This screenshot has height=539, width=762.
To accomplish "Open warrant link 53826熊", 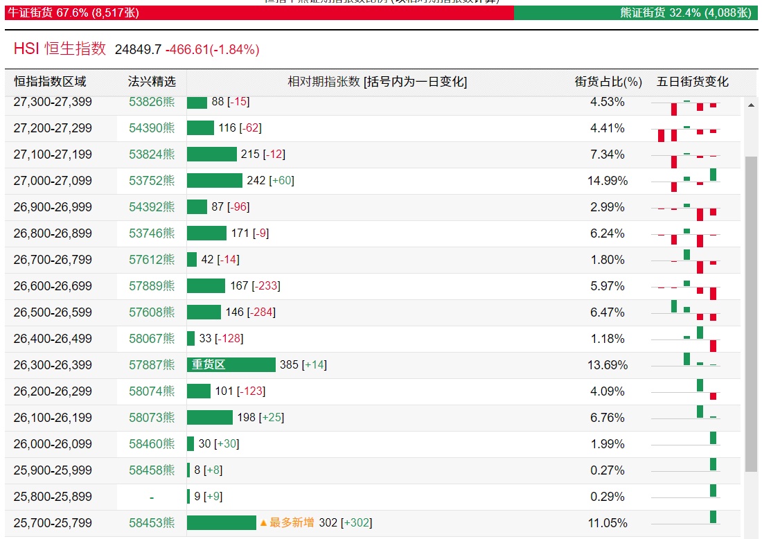I will coord(152,102).
